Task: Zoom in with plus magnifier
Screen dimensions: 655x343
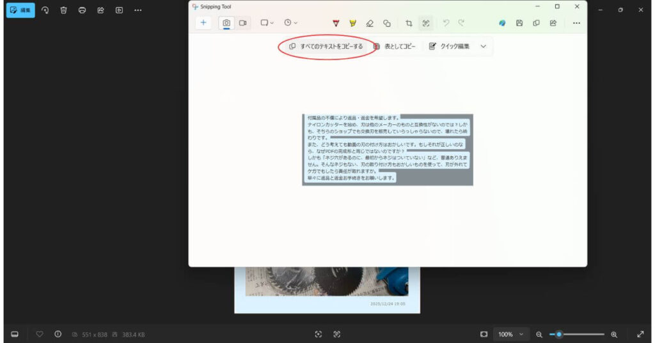Action: (x=613, y=334)
